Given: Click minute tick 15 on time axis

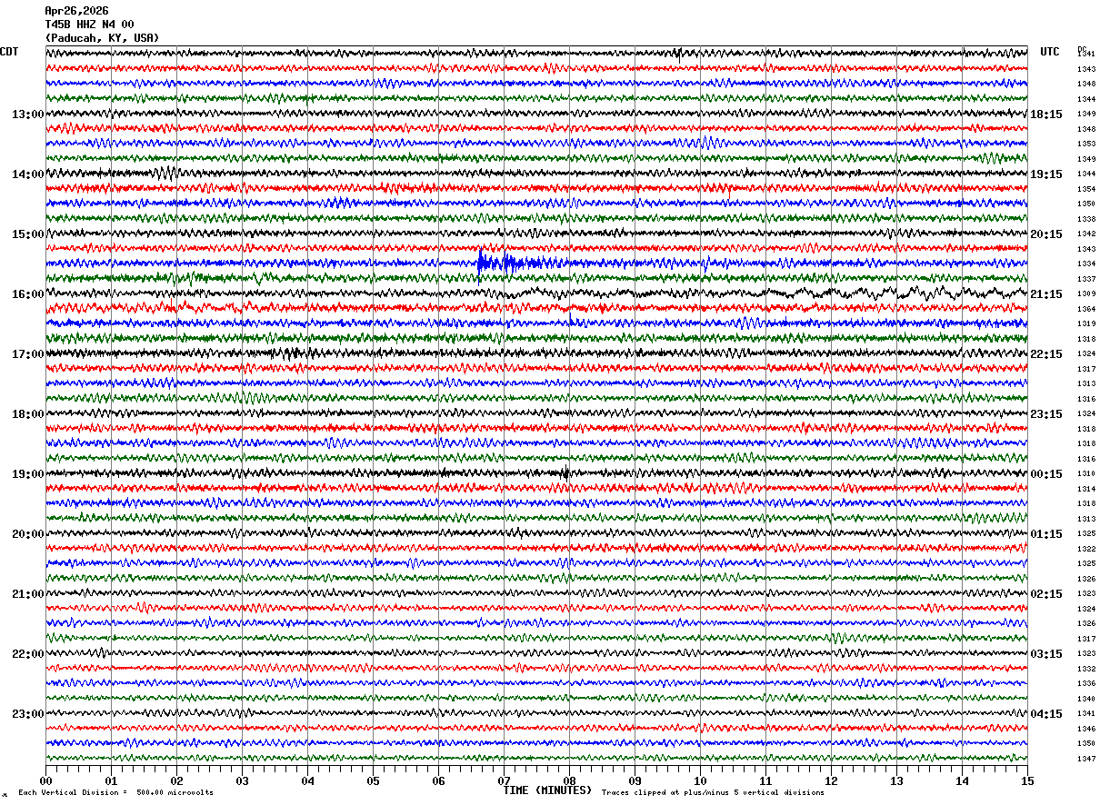Looking at the screenshot, I should point(1027,780).
